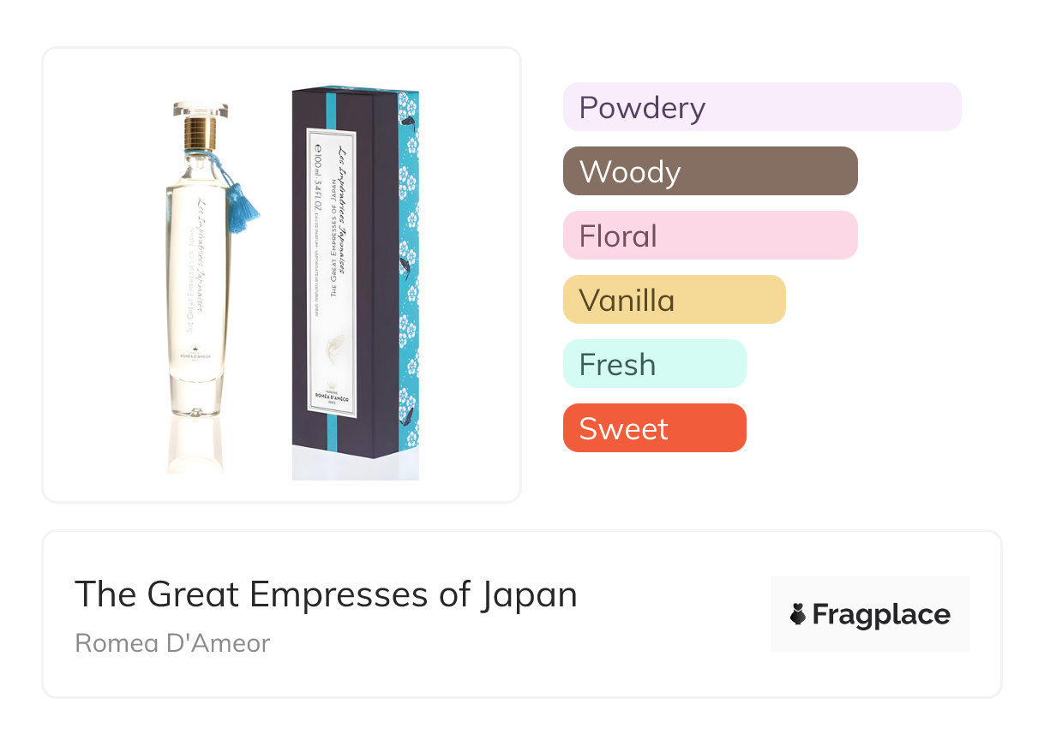Select the brown Woody accord bar
The height and width of the screenshot is (740, 1044).
coord(710,171)
